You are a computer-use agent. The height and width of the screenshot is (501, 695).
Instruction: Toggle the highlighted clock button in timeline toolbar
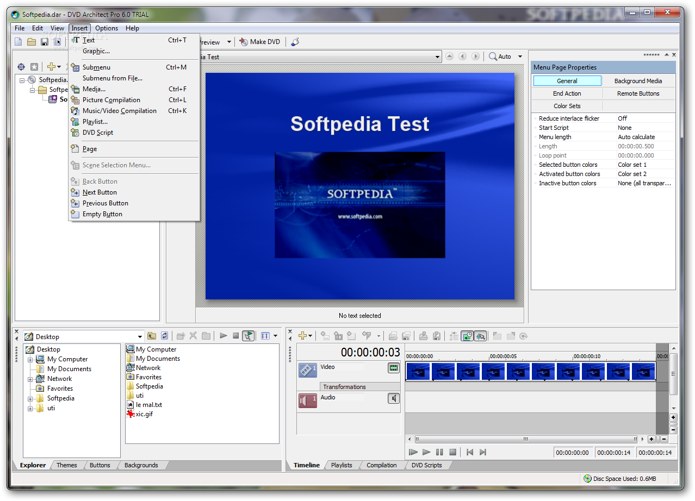(x=467, y=336)
